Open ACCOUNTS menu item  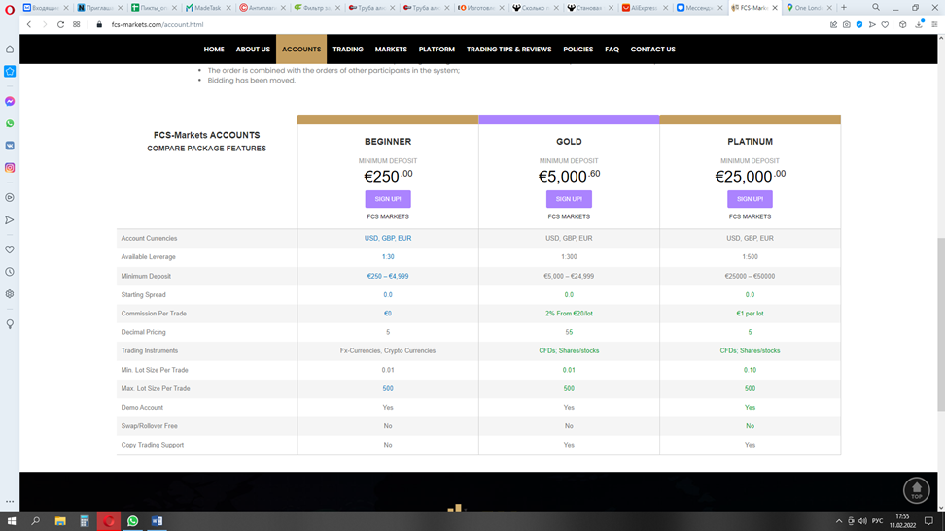click(301, 50)
